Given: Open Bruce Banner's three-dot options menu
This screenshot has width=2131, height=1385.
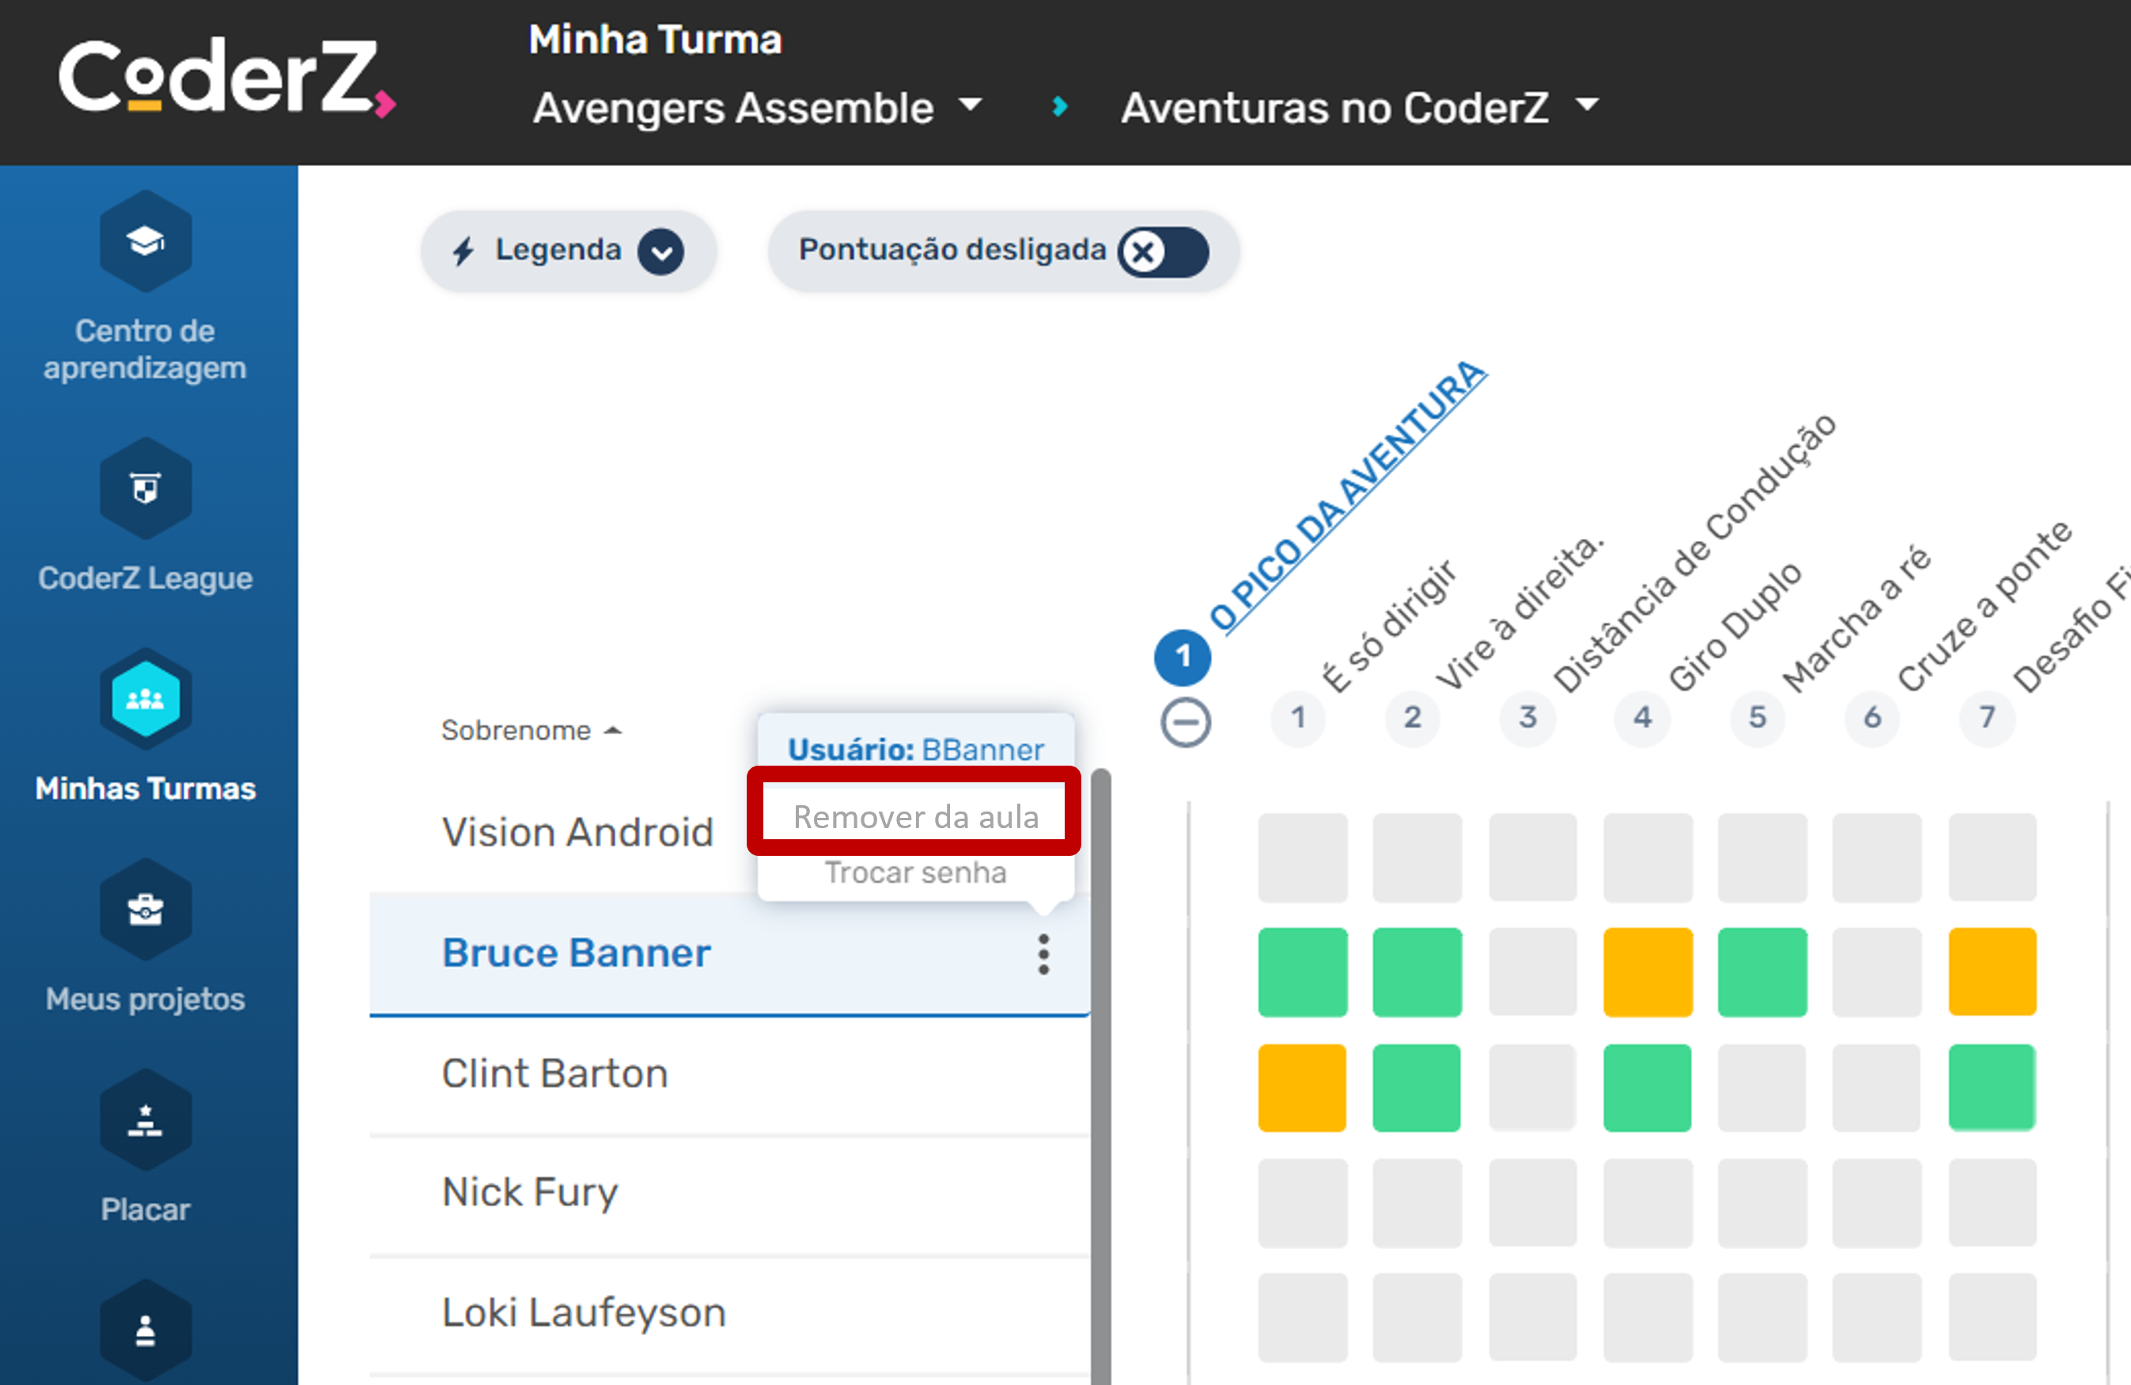Looking at the screenshot, I should [x=1043, y=955].
